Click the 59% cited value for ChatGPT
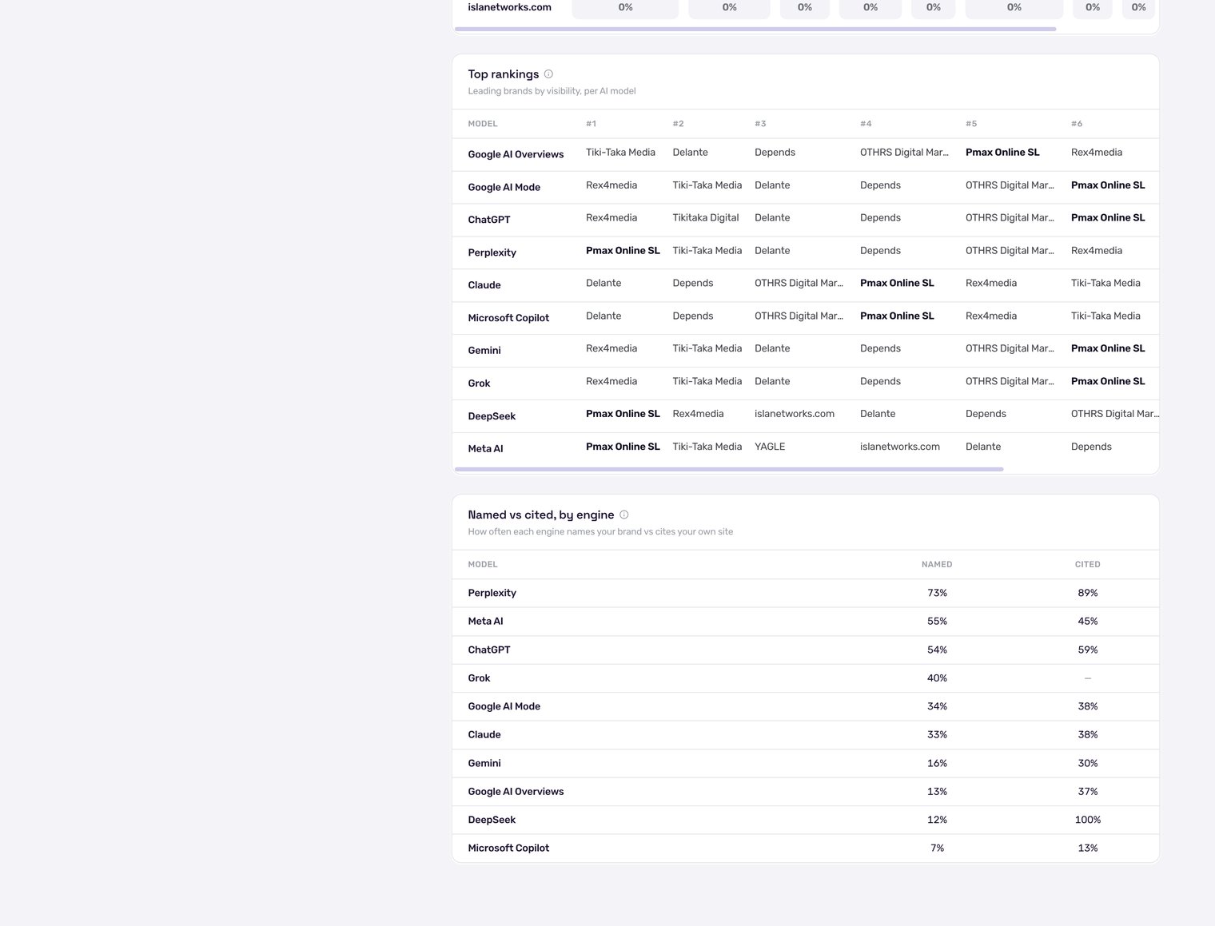The height and width of the screenshot is (926, 1215). [1088, 650]
